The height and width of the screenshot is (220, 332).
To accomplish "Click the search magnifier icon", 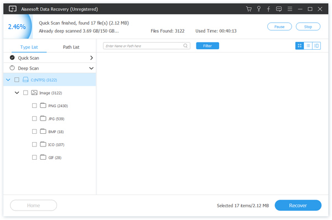I will pyautogui.click(x=185, y=46).
